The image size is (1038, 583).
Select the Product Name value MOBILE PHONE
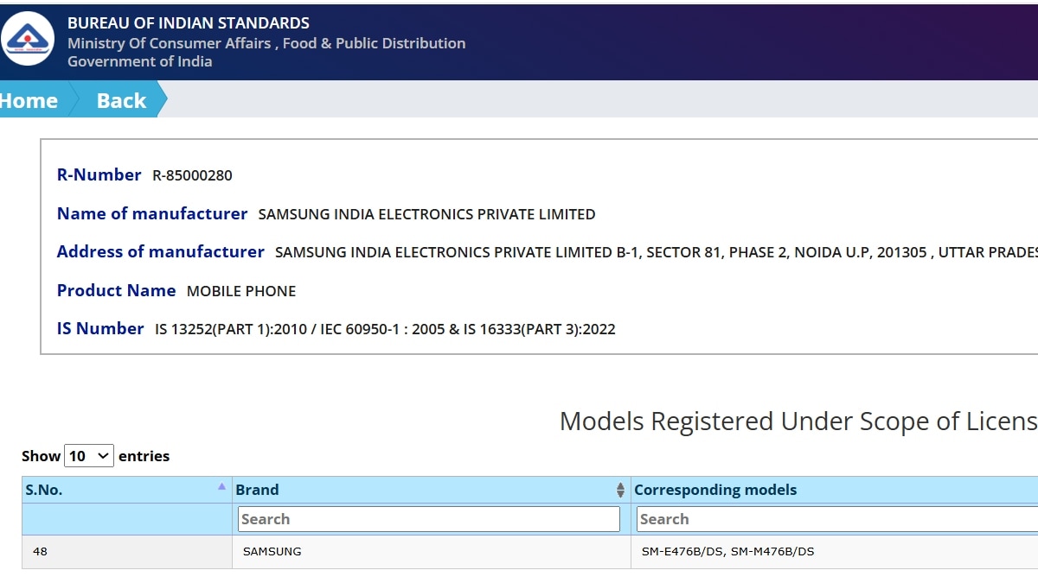pyautogui.click(x=241, y=291)
